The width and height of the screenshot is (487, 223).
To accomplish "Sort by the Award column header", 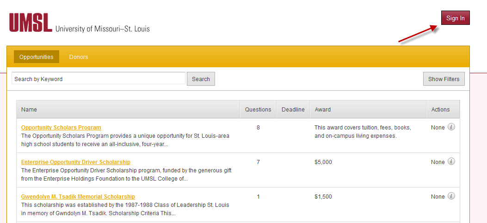I will pos(368,109).
